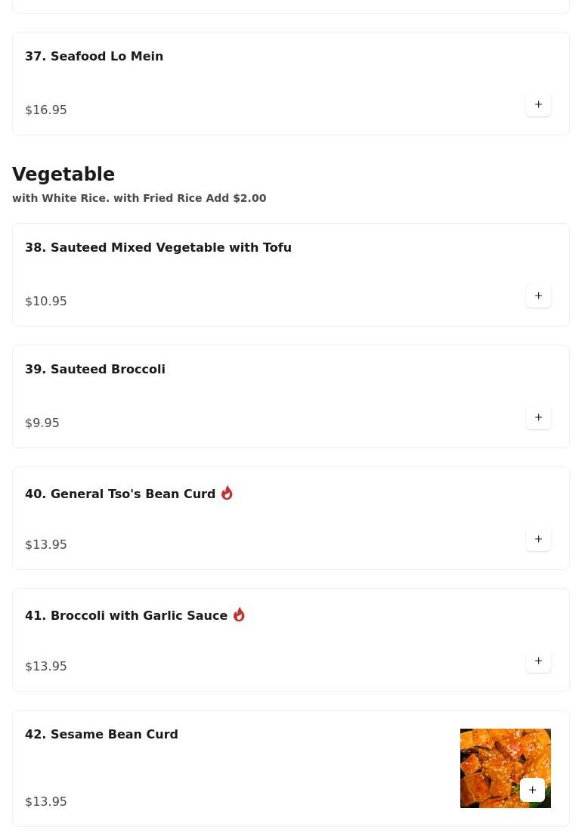Add Sauteed Broccoli using plus button

[x=538, y=417]
